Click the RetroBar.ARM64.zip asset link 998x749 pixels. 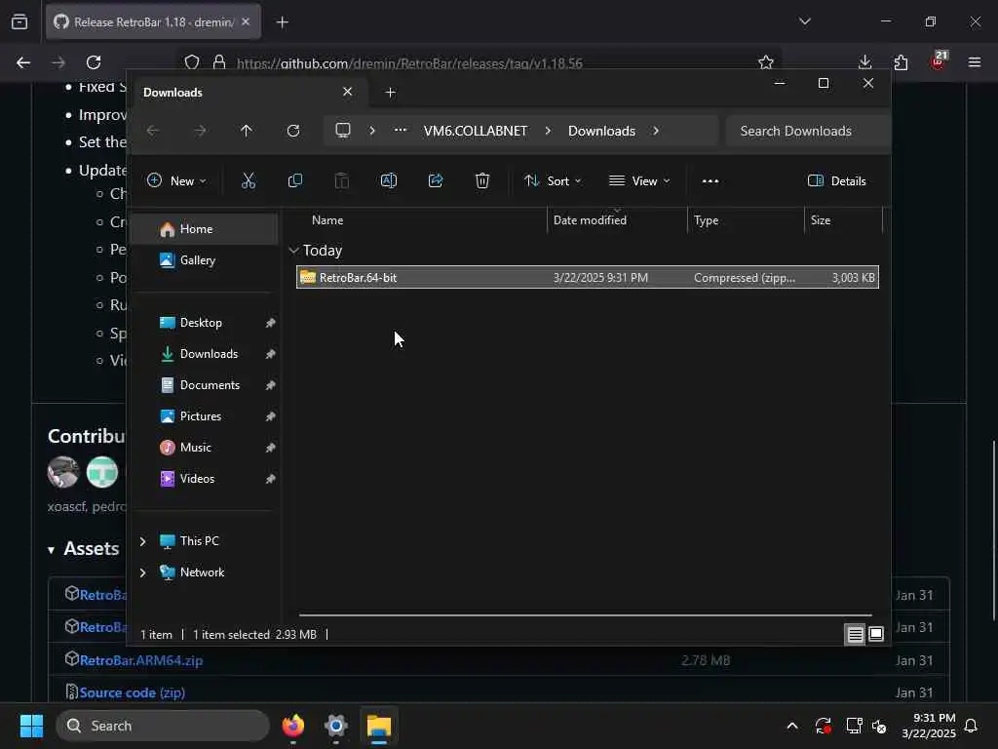point(141,660)
